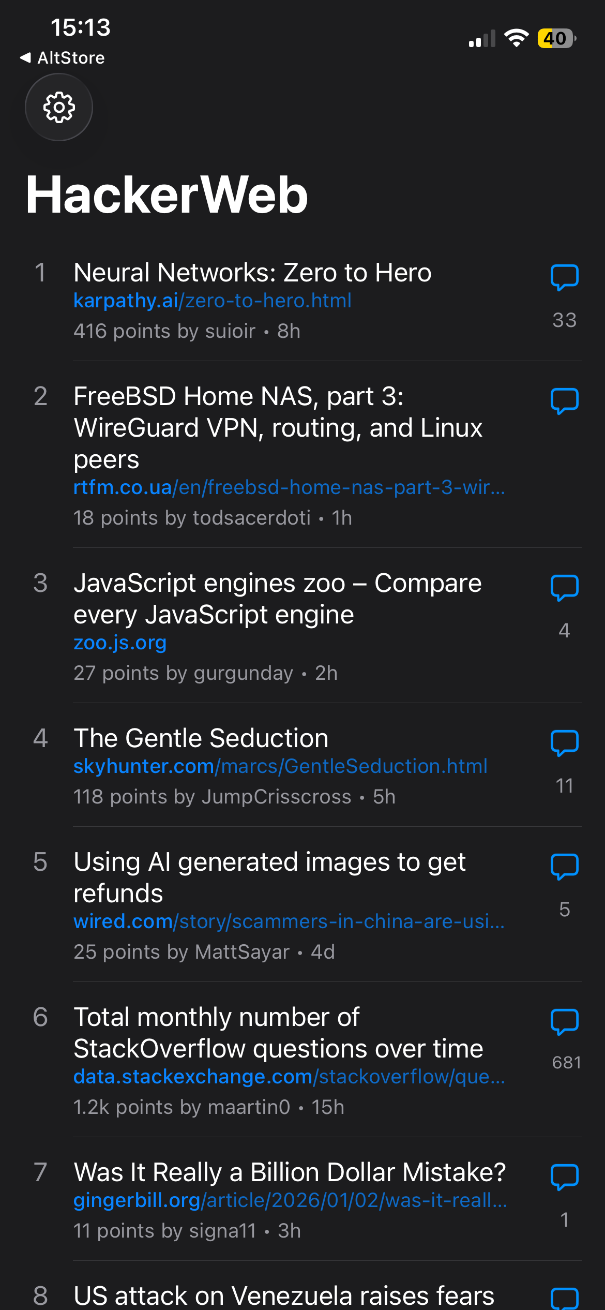Go back to AltStore app

[x=62, y=57]
